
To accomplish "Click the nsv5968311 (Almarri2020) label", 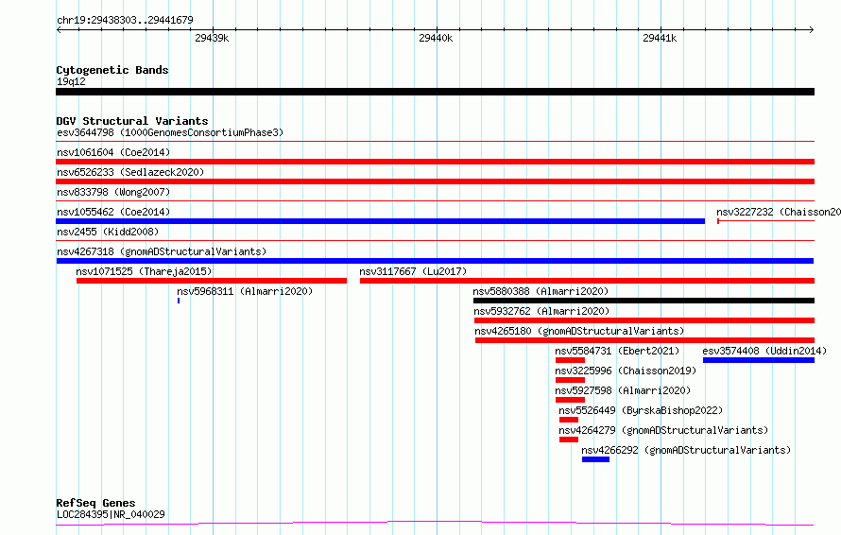I will click(x=245, y=291).
